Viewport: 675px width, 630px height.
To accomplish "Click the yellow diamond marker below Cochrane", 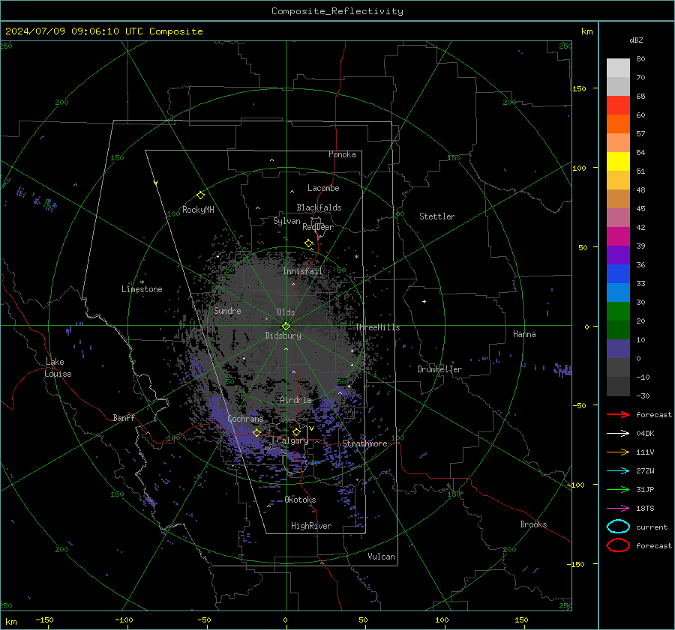I will [x=256, y=433].
